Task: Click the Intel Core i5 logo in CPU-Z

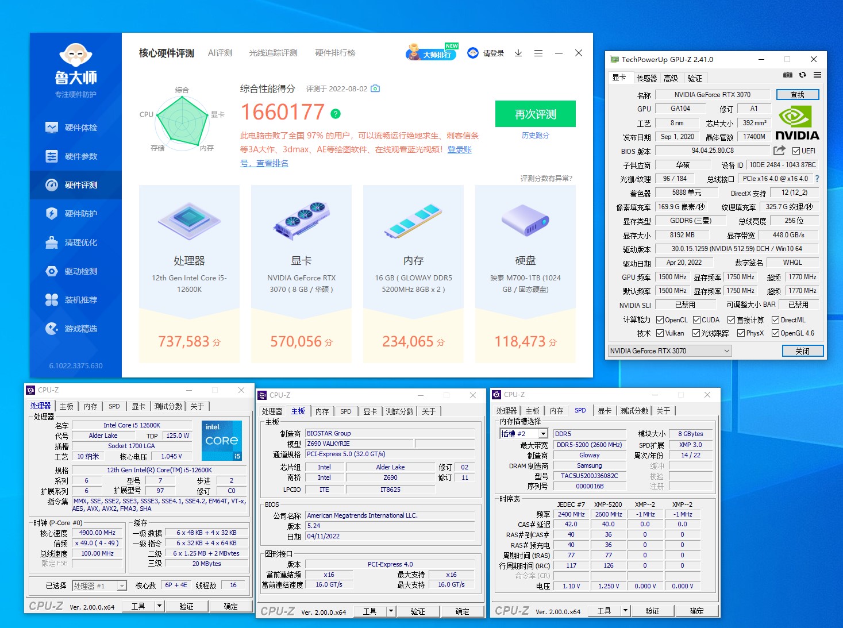Action: click(x=222, y=440)
